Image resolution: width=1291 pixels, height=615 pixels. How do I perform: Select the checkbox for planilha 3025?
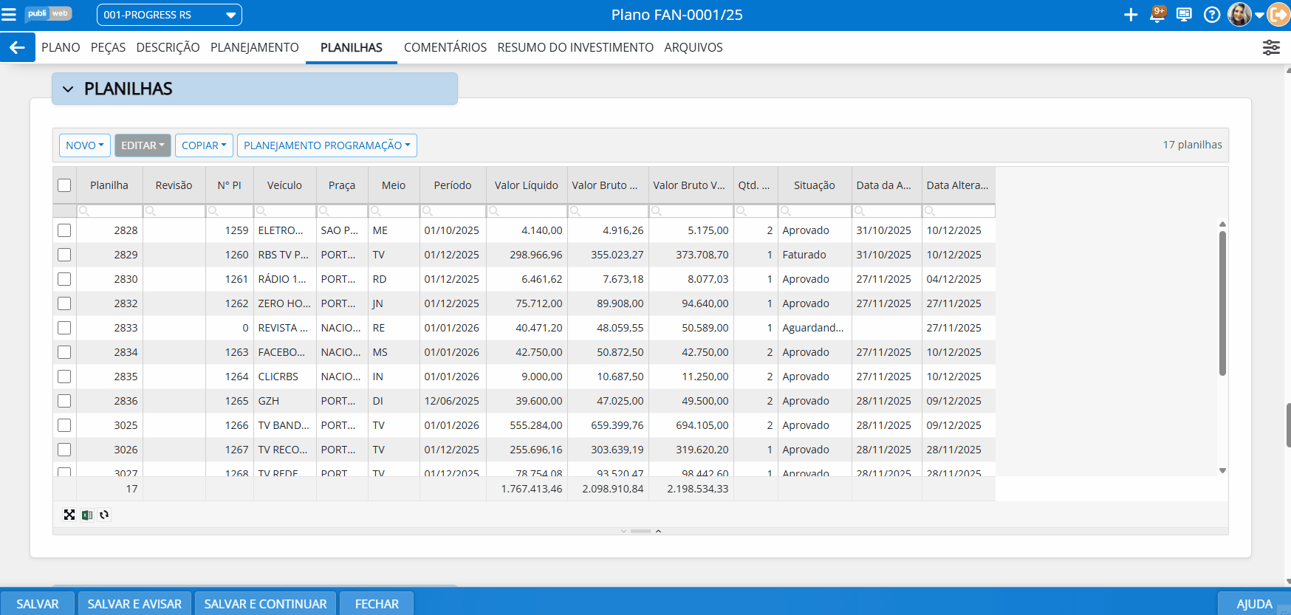65,425
